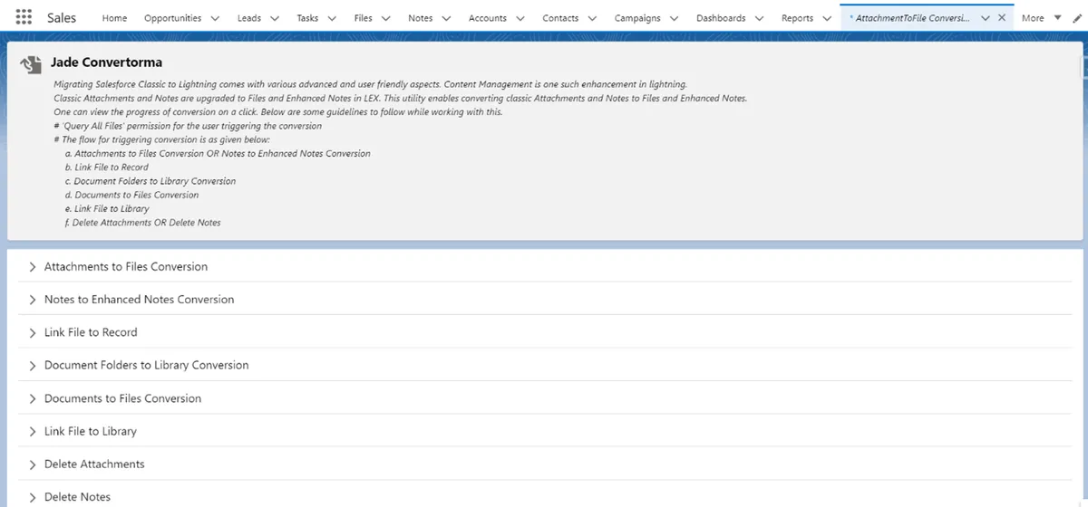This screenshot has height=507, width=1088.
Task: Expand the Link File to Library section
Action: (x=544, y=431)
